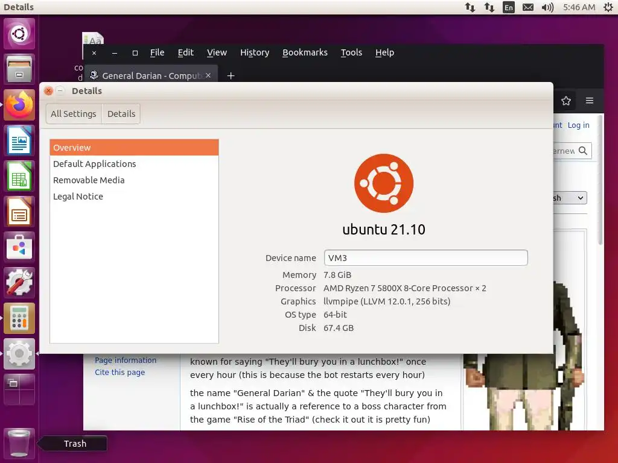Open the History menu in Firefox
Image resolution: width=618 pixels, height=463 pixels.
coord(255,52)
